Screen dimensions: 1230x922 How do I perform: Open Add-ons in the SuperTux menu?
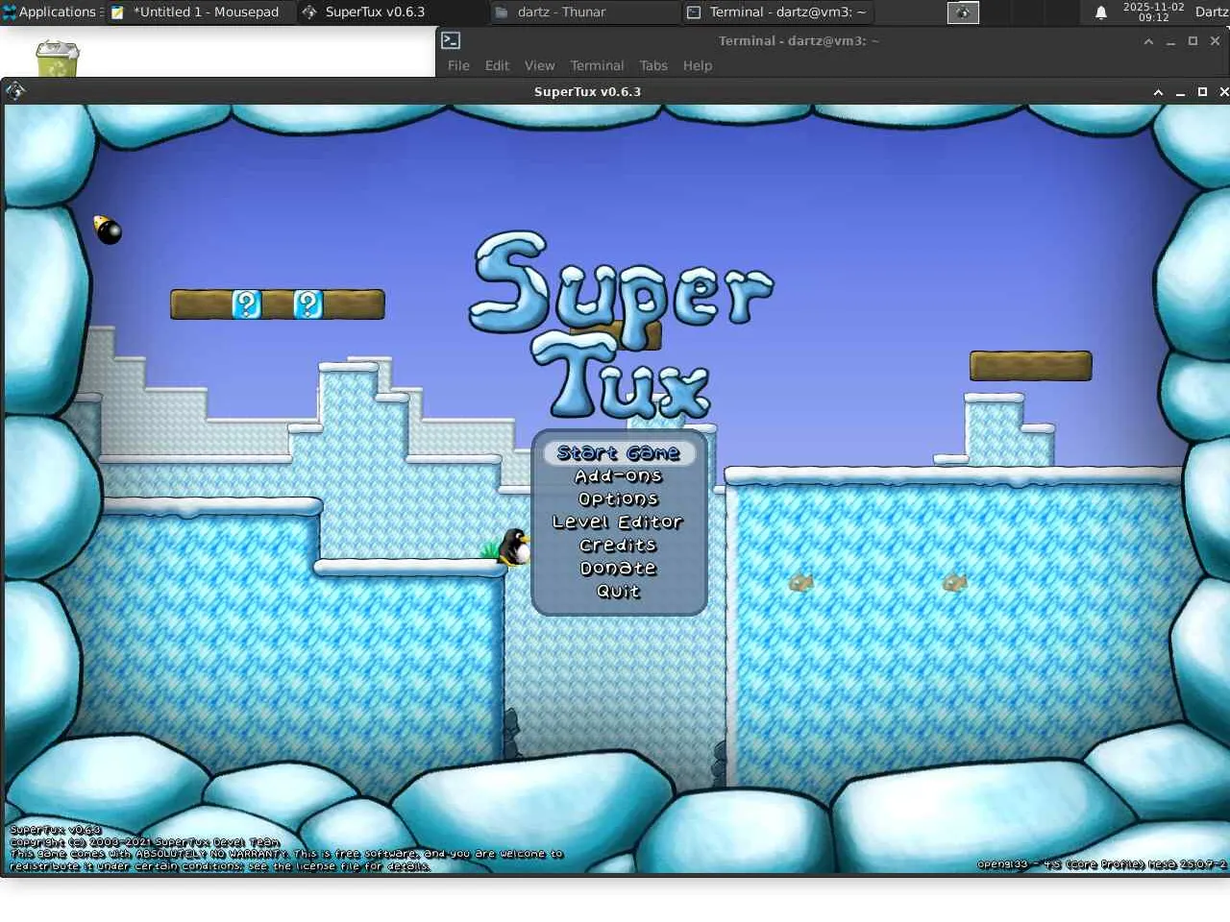coord(619,475)
